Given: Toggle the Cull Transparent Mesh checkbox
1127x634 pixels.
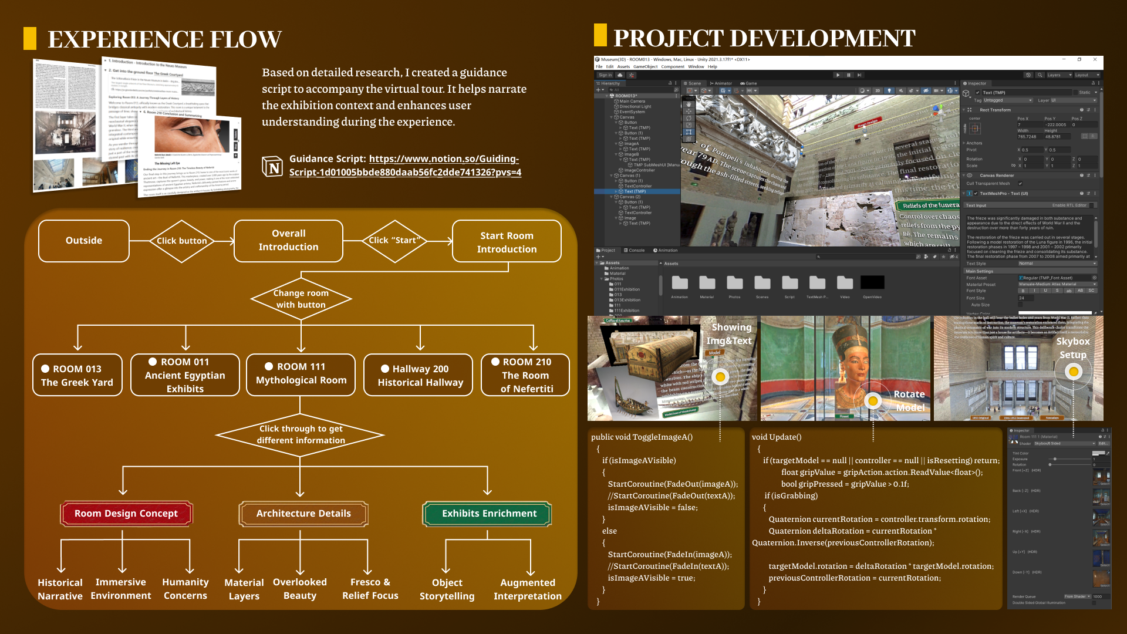Looking at the screenshot, I should tap(1021, 183).
